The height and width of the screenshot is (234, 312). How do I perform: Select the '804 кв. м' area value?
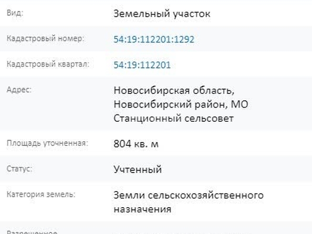tap(136, 144)
